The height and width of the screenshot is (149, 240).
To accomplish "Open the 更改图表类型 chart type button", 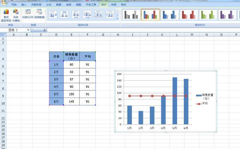I will [6, 15].
